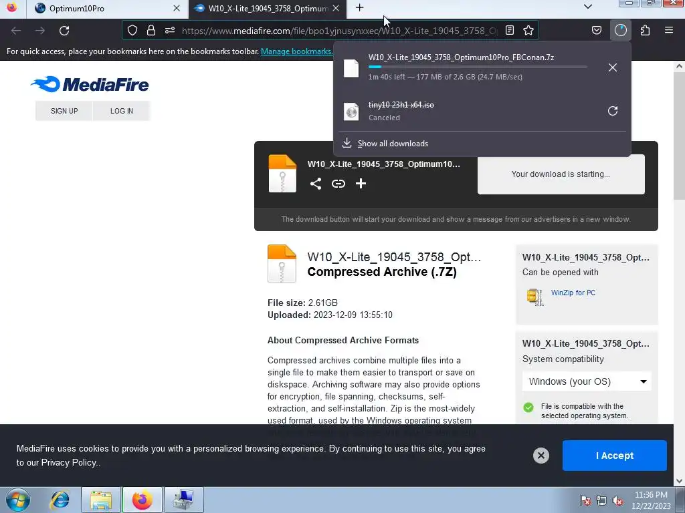Screen dimensions: 685x513
Task: Open Windows Explorer from taskbar
Action: 101,500
